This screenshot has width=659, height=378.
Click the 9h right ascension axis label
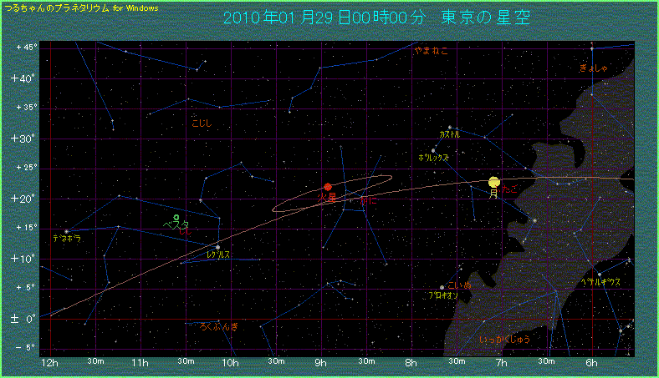click(320, 363)
